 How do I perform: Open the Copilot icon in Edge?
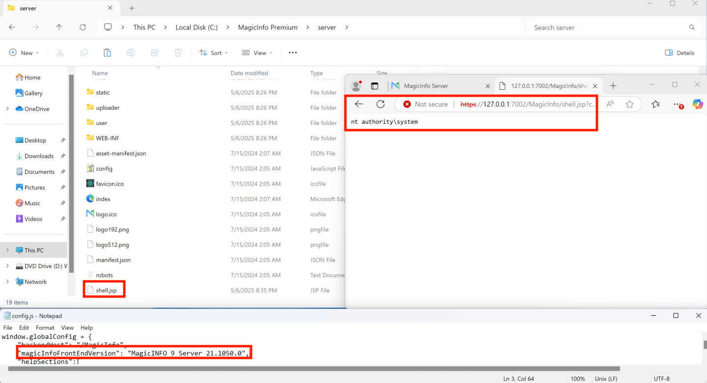[698, 104]
